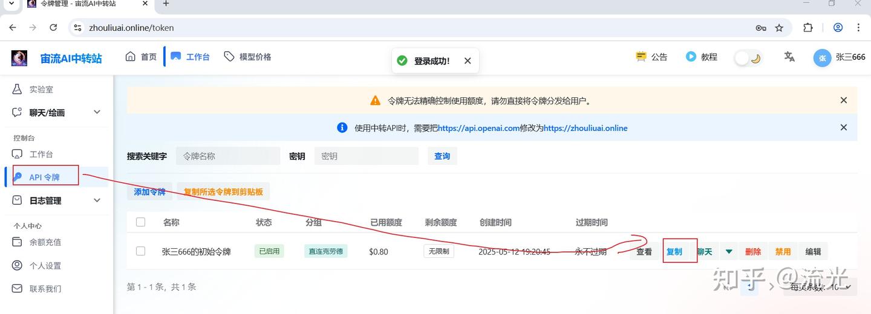Image resolution: width=871 pixels, height=314 pixels.
Task: Click the 创建时间 column header
Action: tap(495, 222)
